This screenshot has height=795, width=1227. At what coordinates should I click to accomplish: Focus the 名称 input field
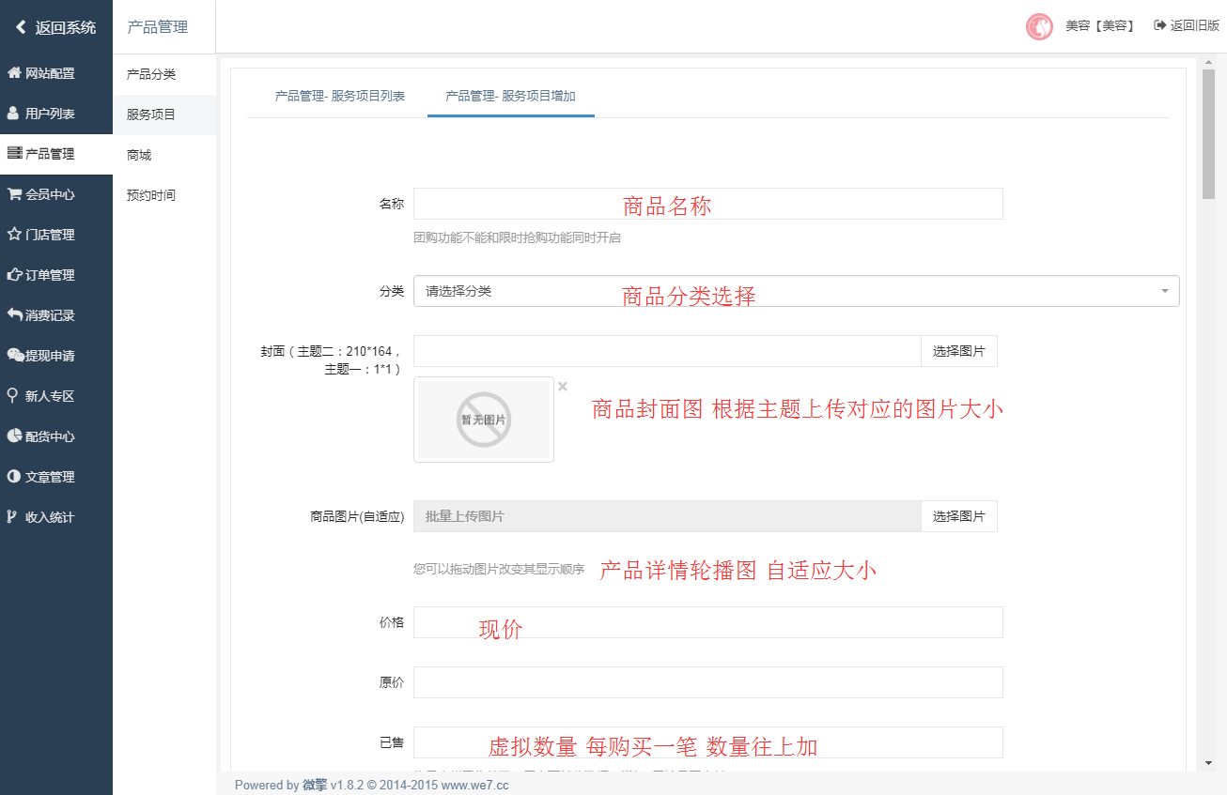tap(707, 204)
